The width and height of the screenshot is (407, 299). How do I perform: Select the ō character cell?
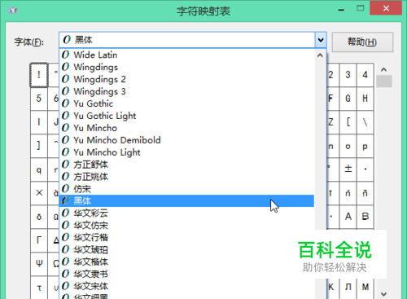click(39, 217)
